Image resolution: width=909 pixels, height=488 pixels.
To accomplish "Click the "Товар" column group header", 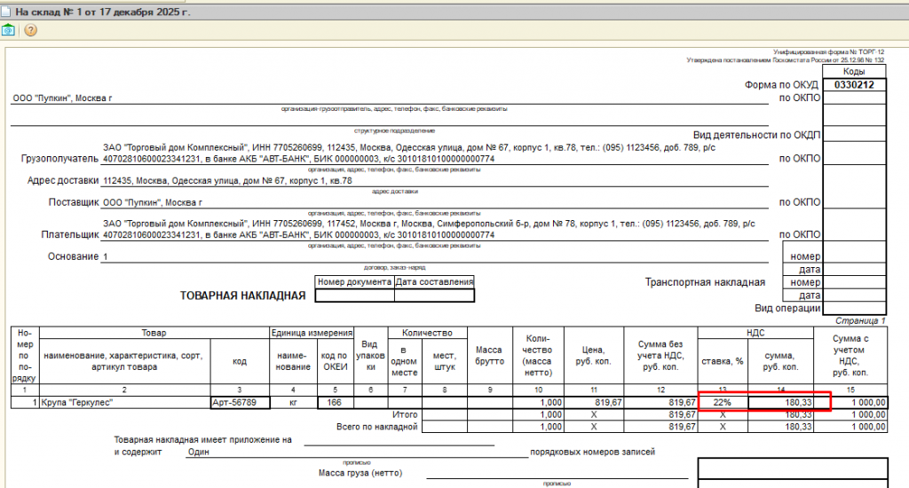I will 154,333.
